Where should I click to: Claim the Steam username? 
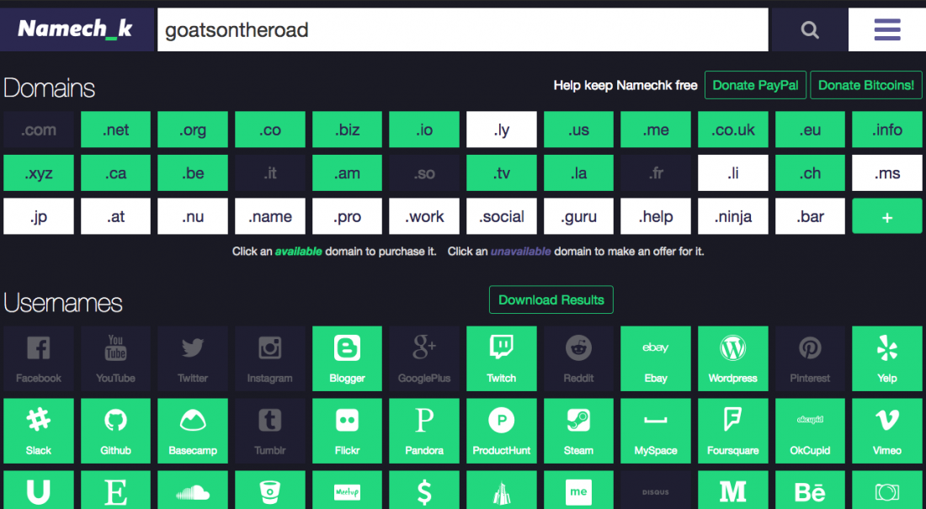pos(579,431)
